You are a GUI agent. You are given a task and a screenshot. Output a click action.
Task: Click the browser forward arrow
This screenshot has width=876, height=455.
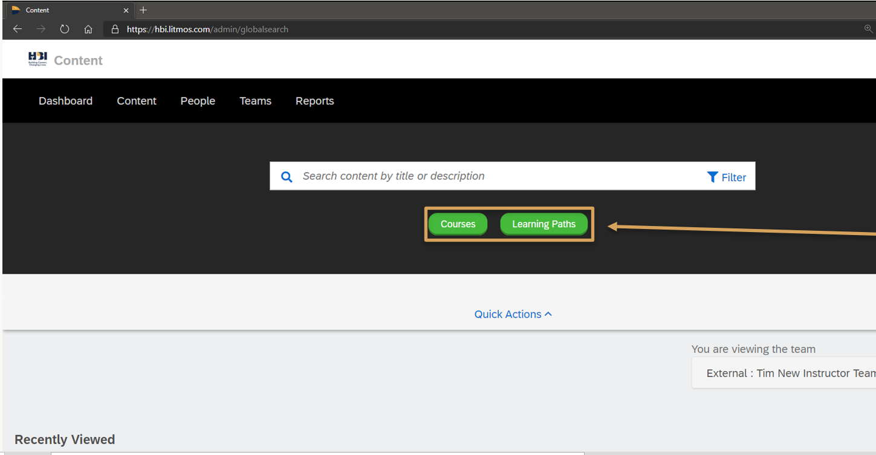[x=41, y=29]
